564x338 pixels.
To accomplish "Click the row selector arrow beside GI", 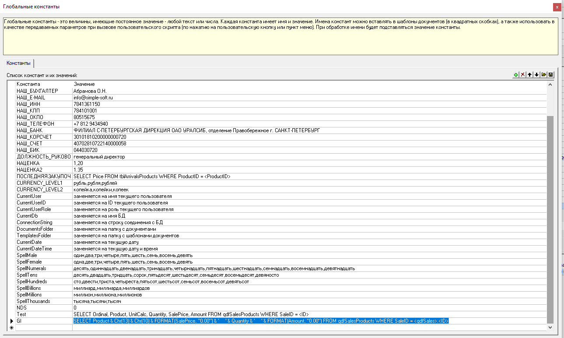I will click(11, 321).
